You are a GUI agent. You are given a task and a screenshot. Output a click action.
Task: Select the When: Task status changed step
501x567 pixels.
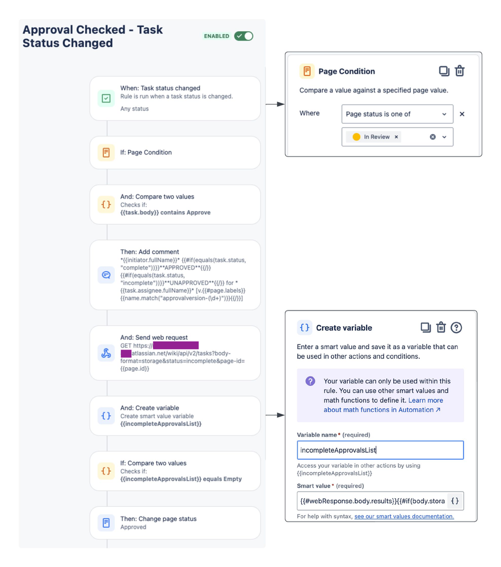pyautogui.click(x=175, y=98)
